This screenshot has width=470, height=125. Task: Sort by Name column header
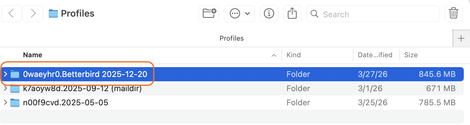coord(33,55)
